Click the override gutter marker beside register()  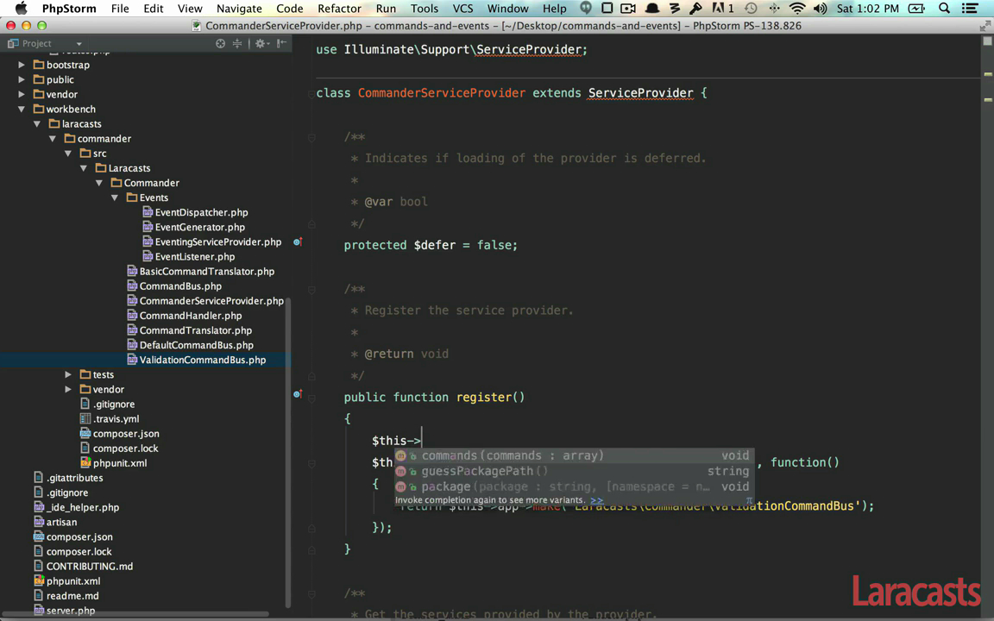[x=298, y=394]
